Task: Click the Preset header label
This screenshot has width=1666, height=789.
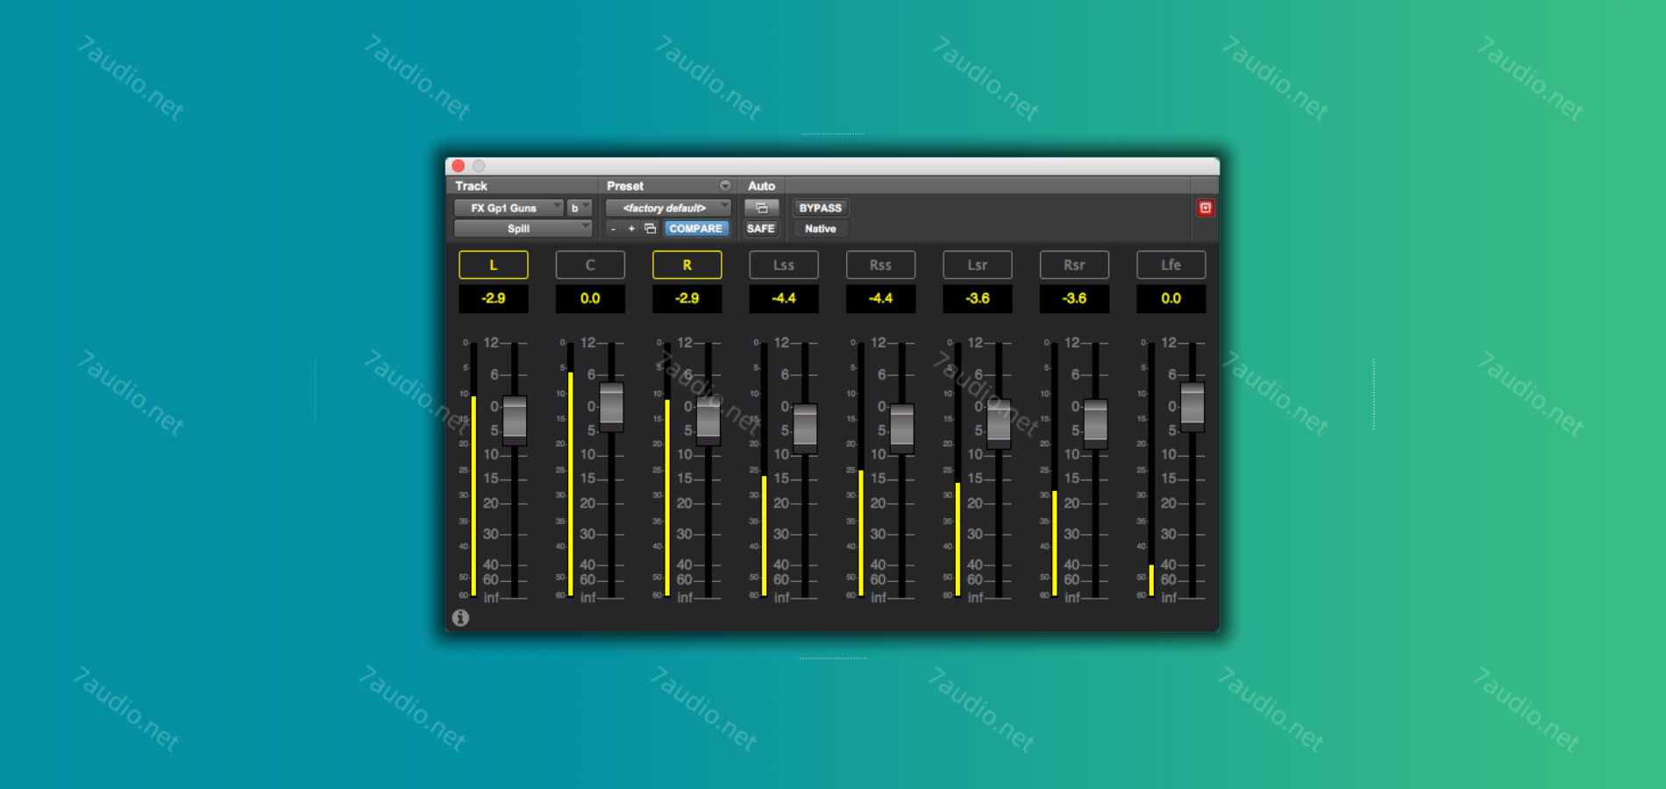Action: (625, 186)
